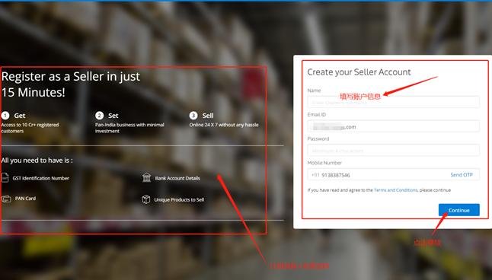Viewport: 492px width, 280px height.
Task: Click the step 3 circle beside Sell
Action: (193, 116)
